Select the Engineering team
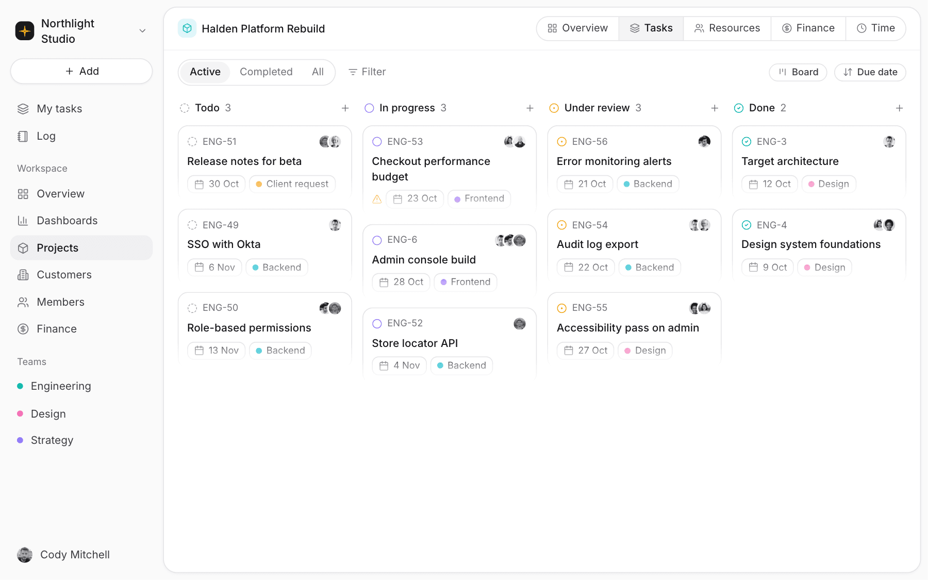The image size is (928, 580). click(x=81, y=386)
